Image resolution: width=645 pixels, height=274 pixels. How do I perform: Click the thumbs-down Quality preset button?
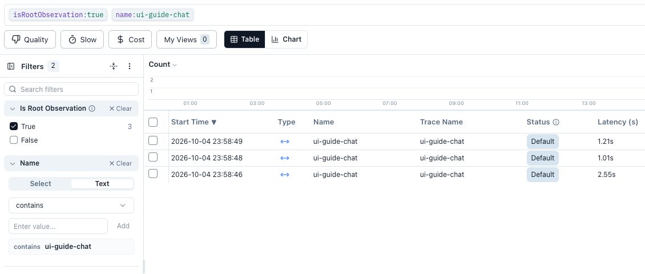coord(30,39)
